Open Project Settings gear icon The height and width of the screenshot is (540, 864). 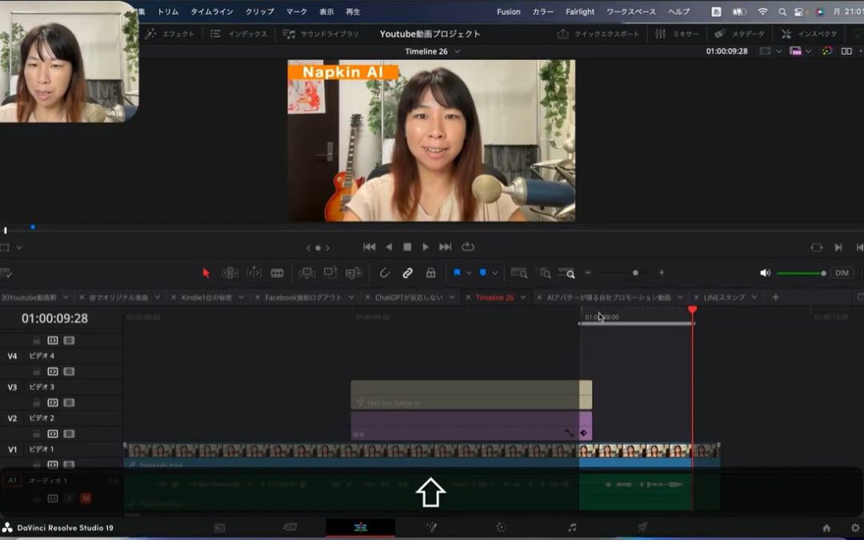(x=855, y=528)
